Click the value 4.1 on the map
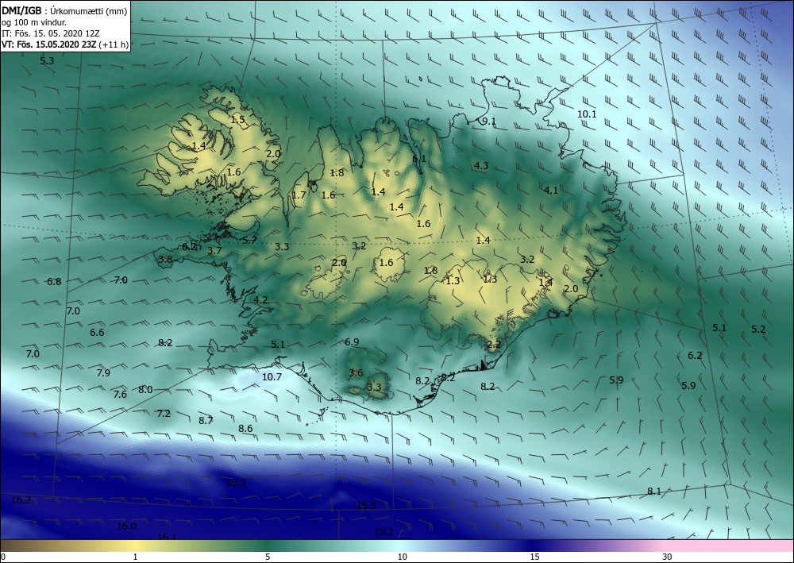 pyautogui.click(x=551, y=191)
